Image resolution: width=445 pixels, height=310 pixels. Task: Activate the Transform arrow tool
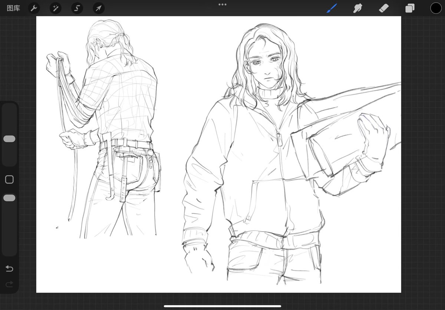click(99, 8)
